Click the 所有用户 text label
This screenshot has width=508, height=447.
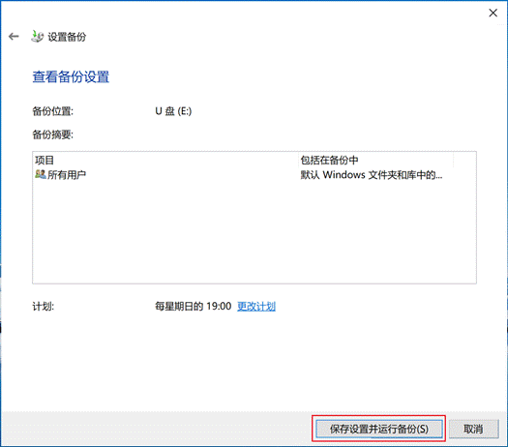click(67, 175)
